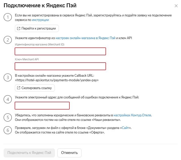Open настроек онлайн-магазина в Яндекс Пэй link
Screen dimensions: 181x160
85,38
